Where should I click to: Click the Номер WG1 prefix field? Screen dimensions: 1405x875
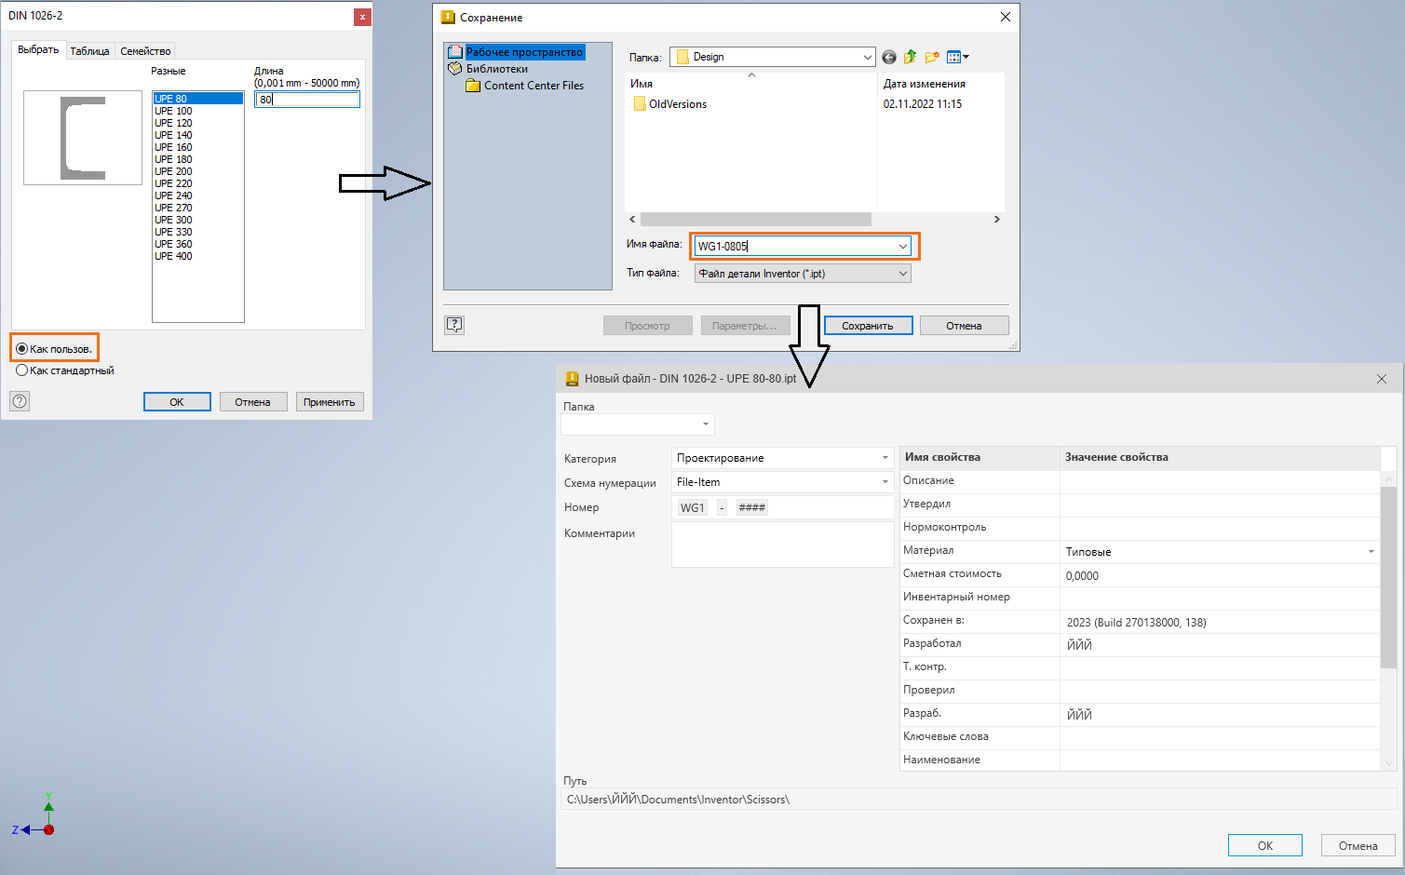(x=692, y=507)
